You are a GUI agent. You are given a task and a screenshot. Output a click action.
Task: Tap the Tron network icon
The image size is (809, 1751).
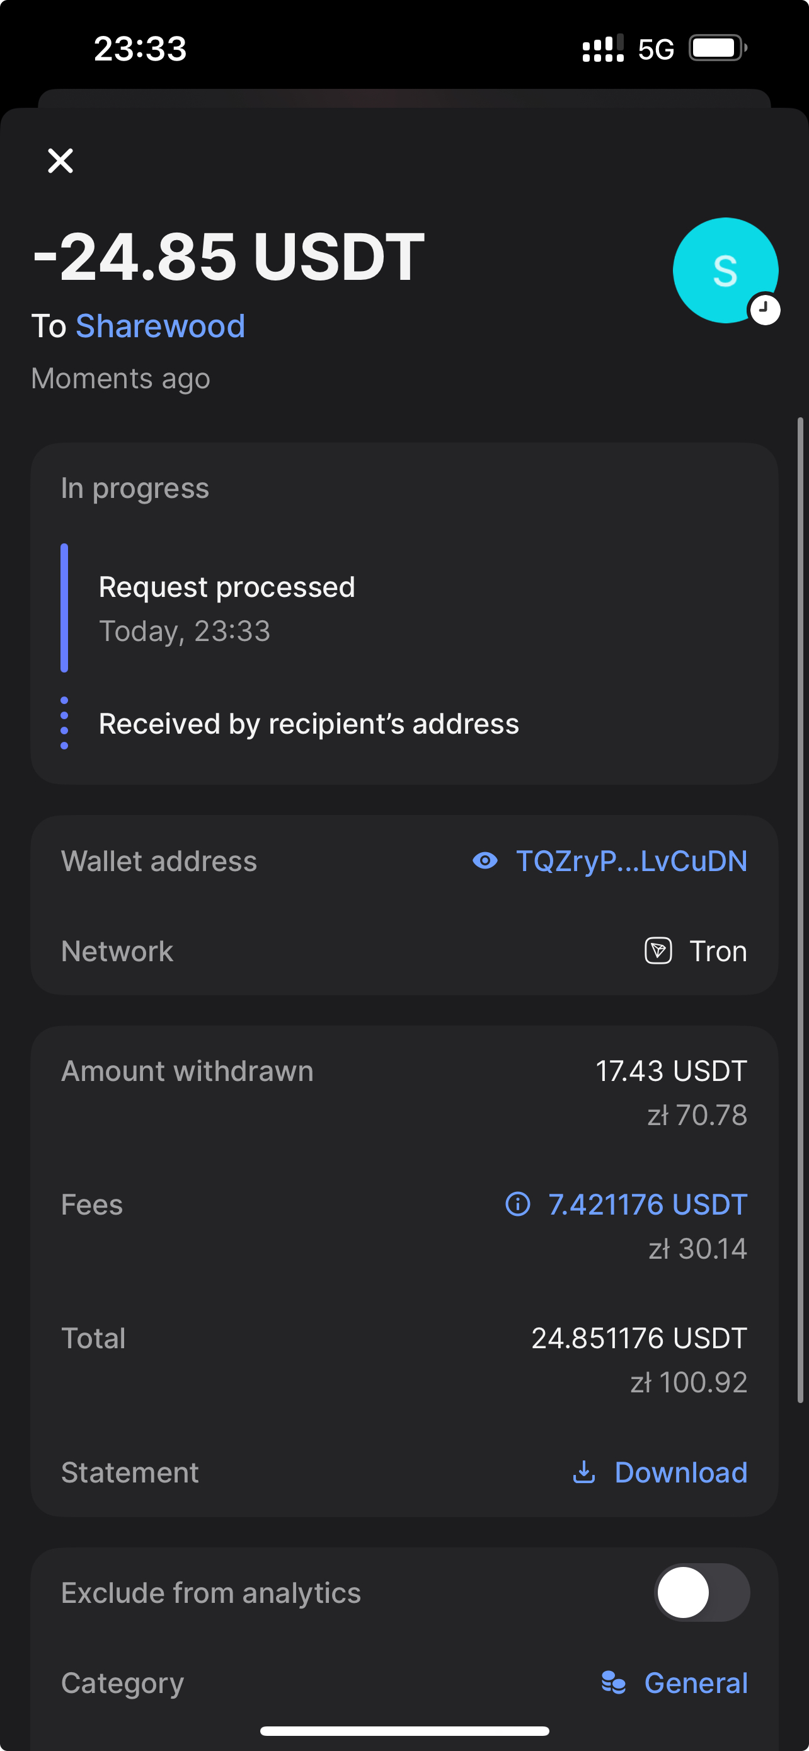[x=658, y=951]
